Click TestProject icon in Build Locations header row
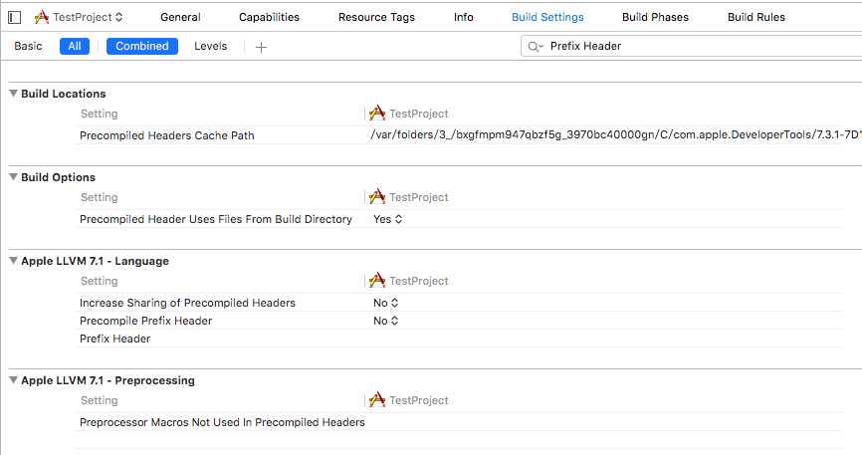Screen dimensions: 862x455 coord(377,114)
